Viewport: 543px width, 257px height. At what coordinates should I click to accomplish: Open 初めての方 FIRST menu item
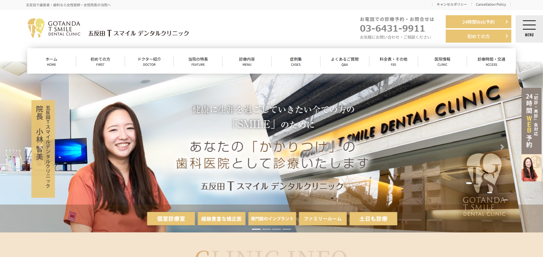coord(100,61)
